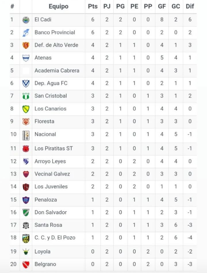Click the Santa Rosa team logo
Image resolution: width=207 pixels, height=273 pixels.
tap(26, 225)
